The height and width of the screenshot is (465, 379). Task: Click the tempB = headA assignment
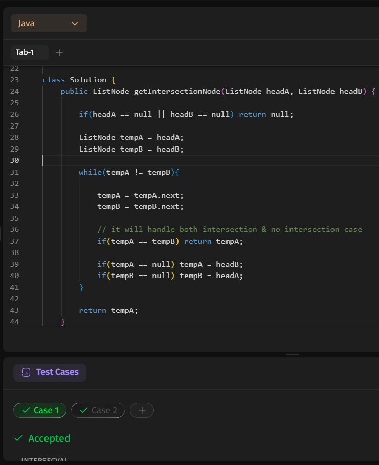[x=211, y=276]
